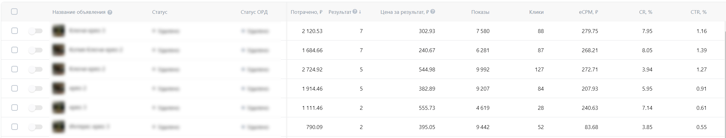Open thumbnail of ad with 2 120.53 spent

(59, 31)
